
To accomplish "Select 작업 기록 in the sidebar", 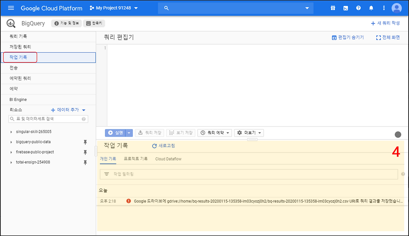I will 48,58.
